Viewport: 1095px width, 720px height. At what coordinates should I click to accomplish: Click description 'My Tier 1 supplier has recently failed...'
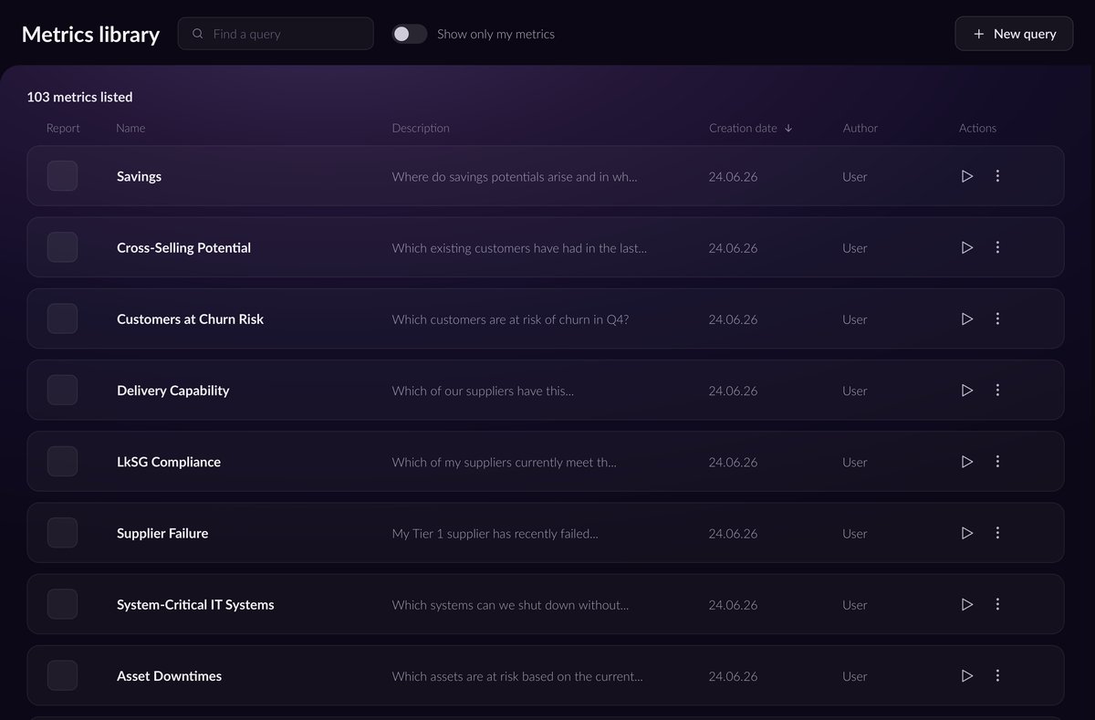(x=495, y=533)
